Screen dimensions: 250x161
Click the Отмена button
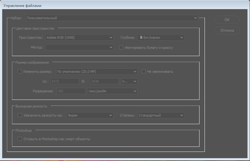point(227,31)
